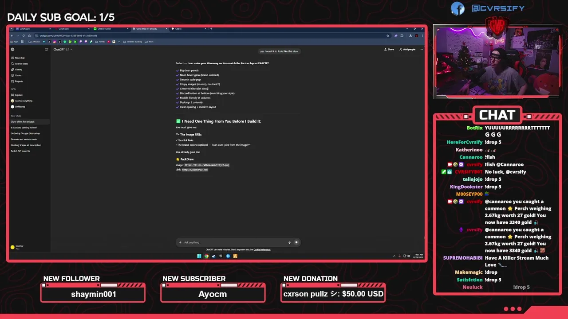The height and width of the screenshot is (319, 568).
Task: Open the TikTok bookmark icon
Action: pyautogui.click(x=59, y=42)
